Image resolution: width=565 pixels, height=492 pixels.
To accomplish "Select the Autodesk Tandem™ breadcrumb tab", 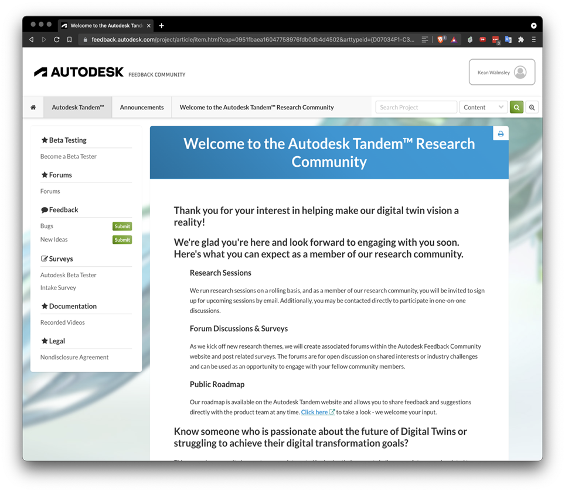I will pyautogui.click(x=78, y=108).
